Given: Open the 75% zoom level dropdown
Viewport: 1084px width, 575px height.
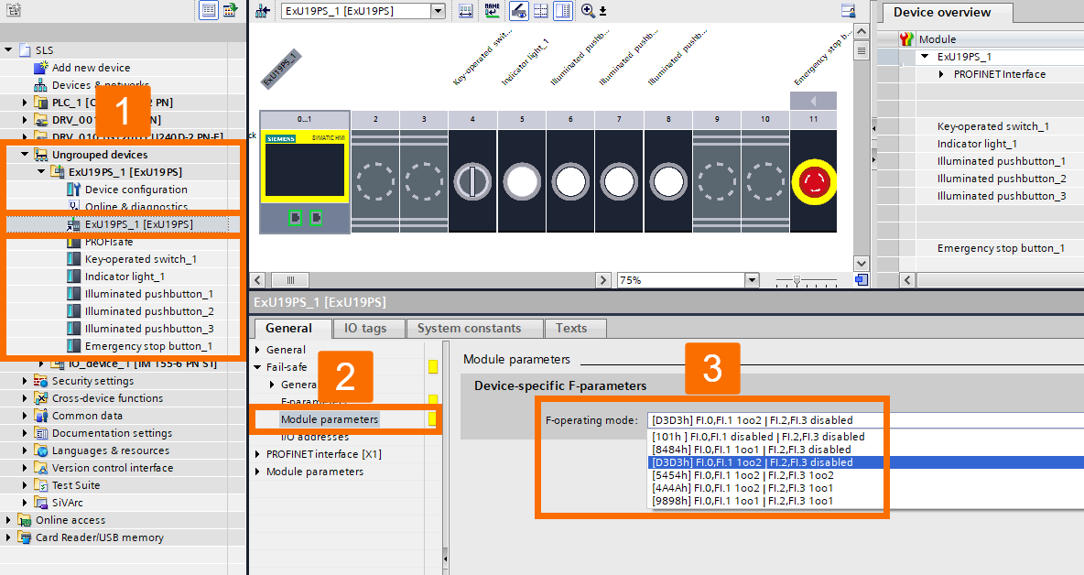Looking at the screenshot, I should point(751,279).
